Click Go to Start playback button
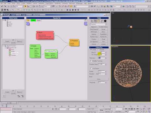 (x=126, y=109)
